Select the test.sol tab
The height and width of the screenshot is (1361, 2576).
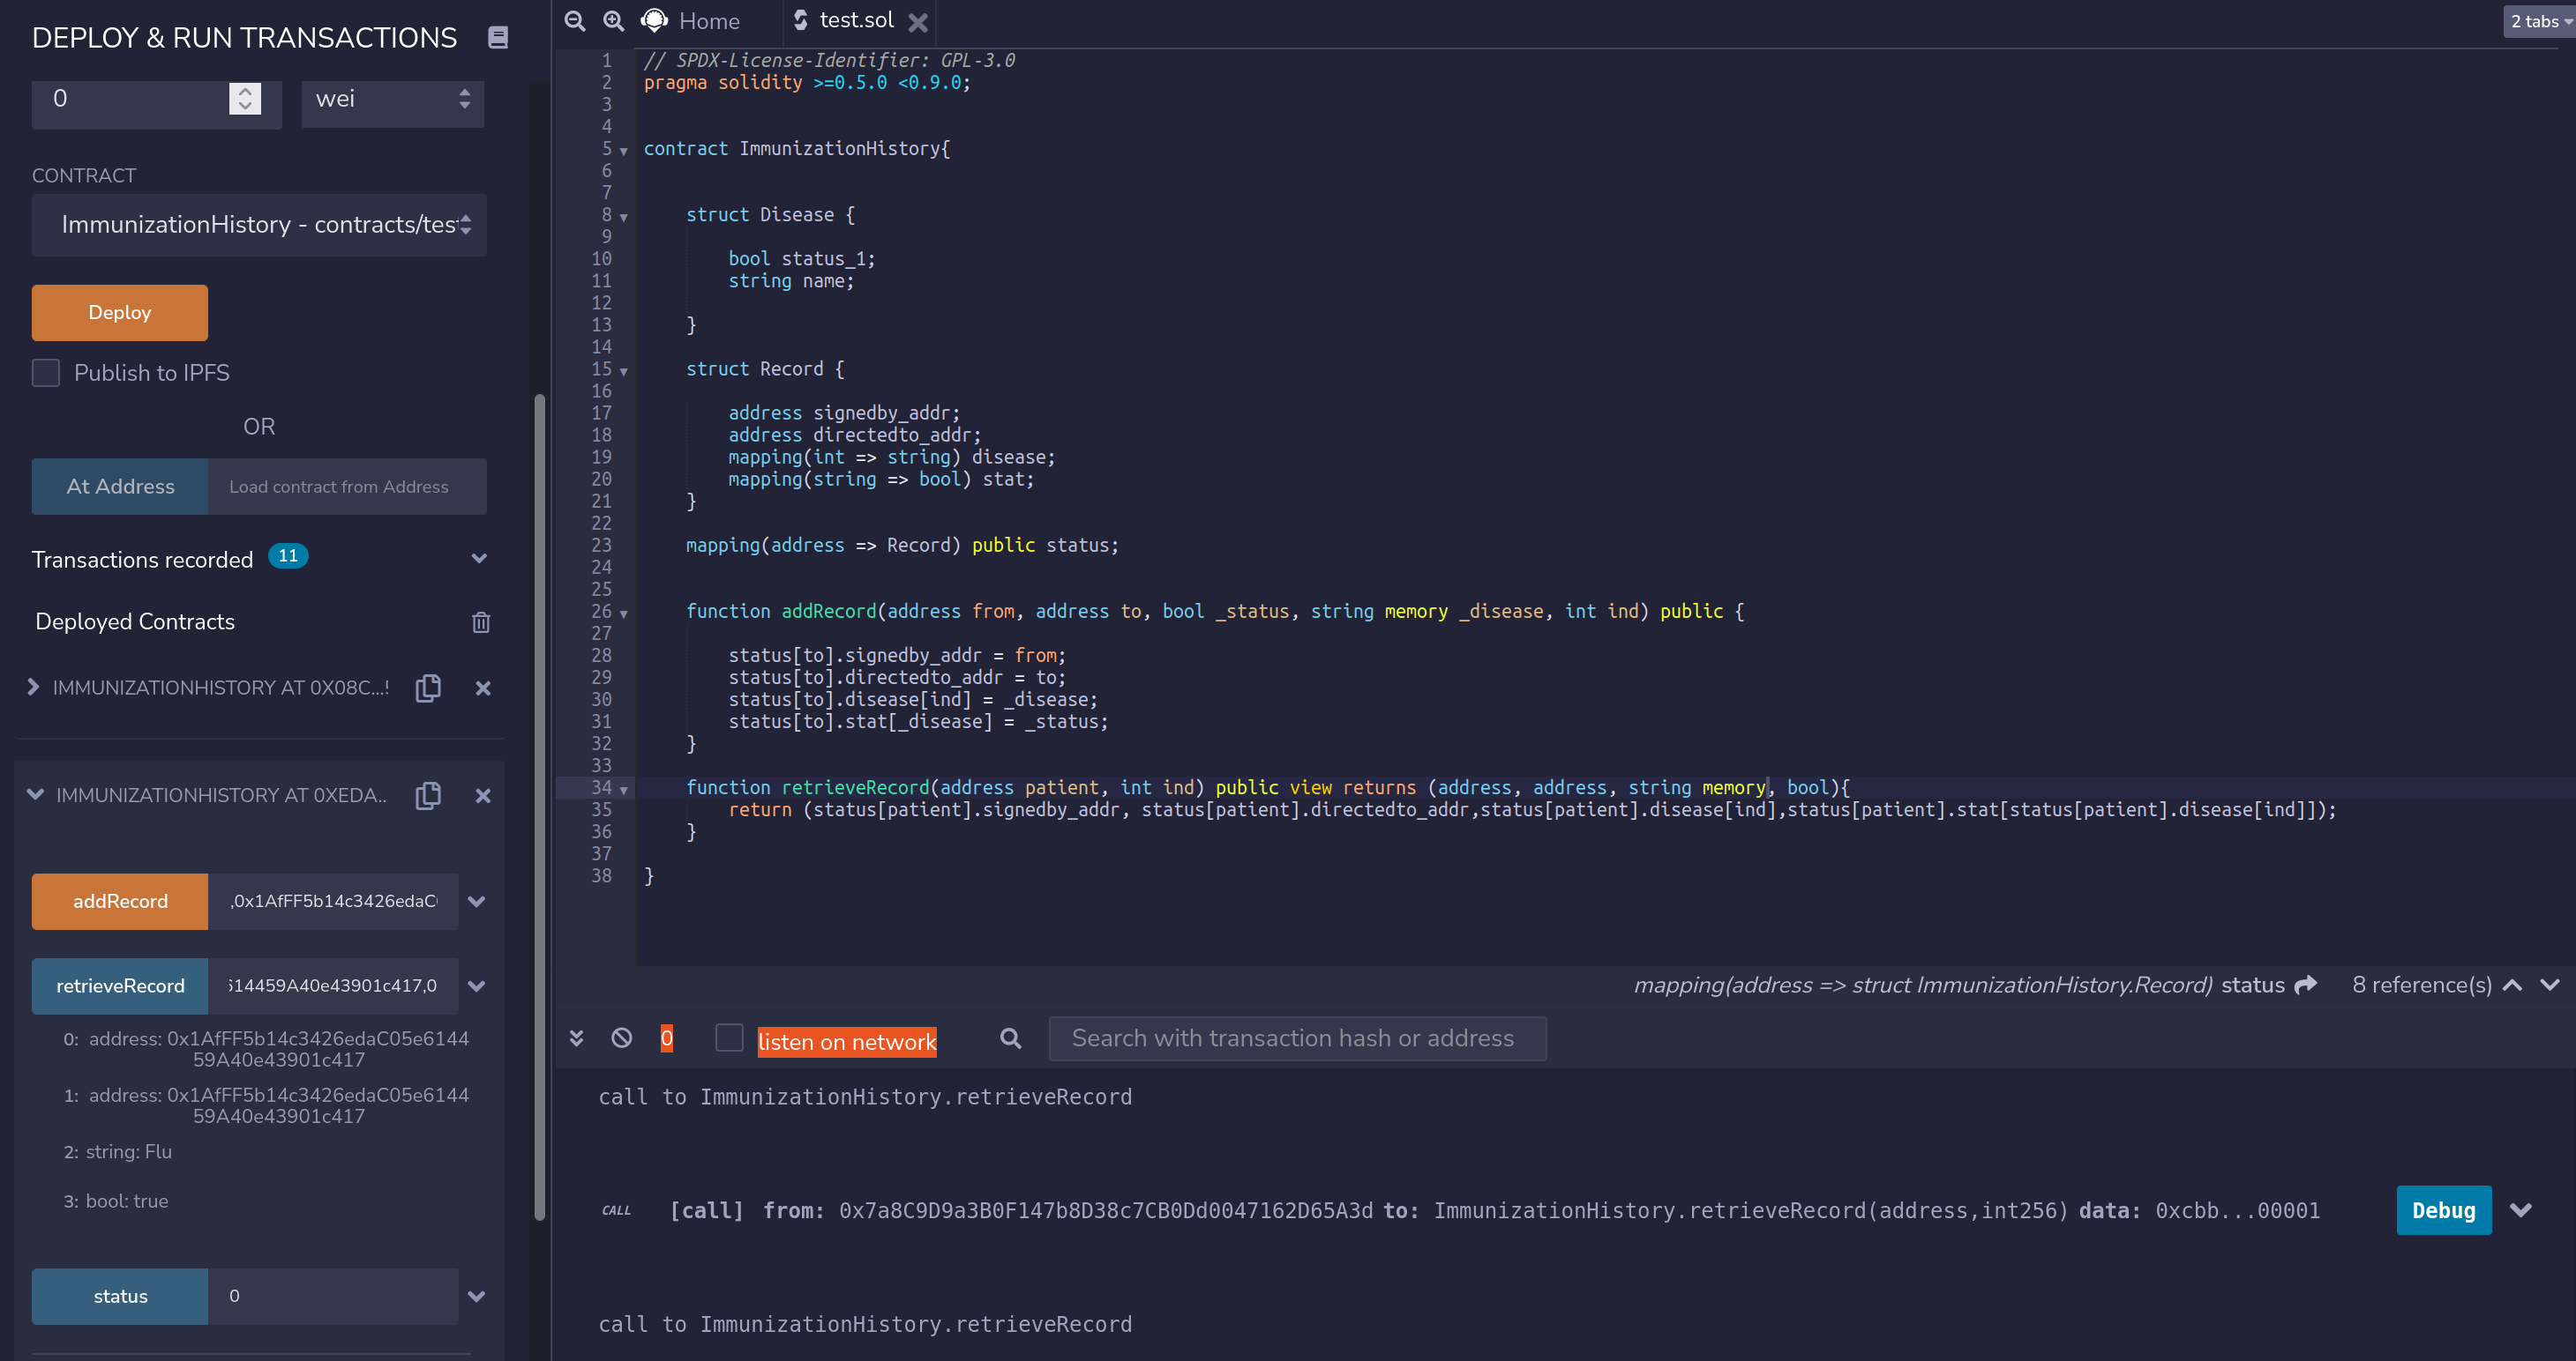click(x=856, y=21)
